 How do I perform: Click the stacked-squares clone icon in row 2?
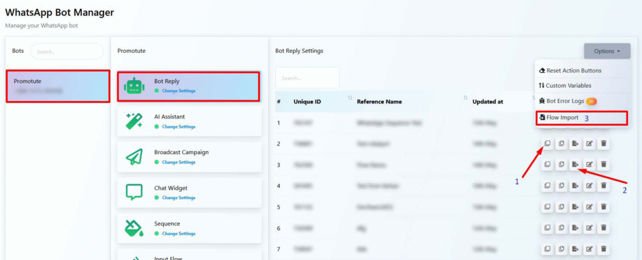tap(547, 143)
